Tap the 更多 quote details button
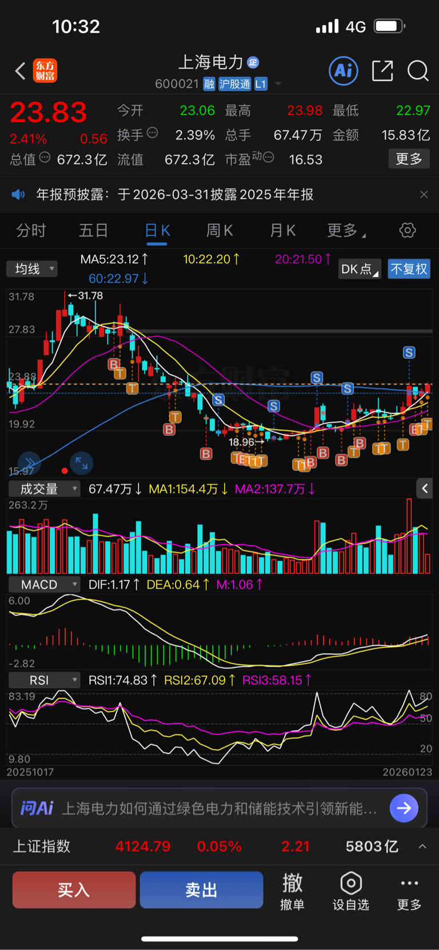The height and width of the screenshot is (950, 439). pyautogui.click(x=409, y=159)
